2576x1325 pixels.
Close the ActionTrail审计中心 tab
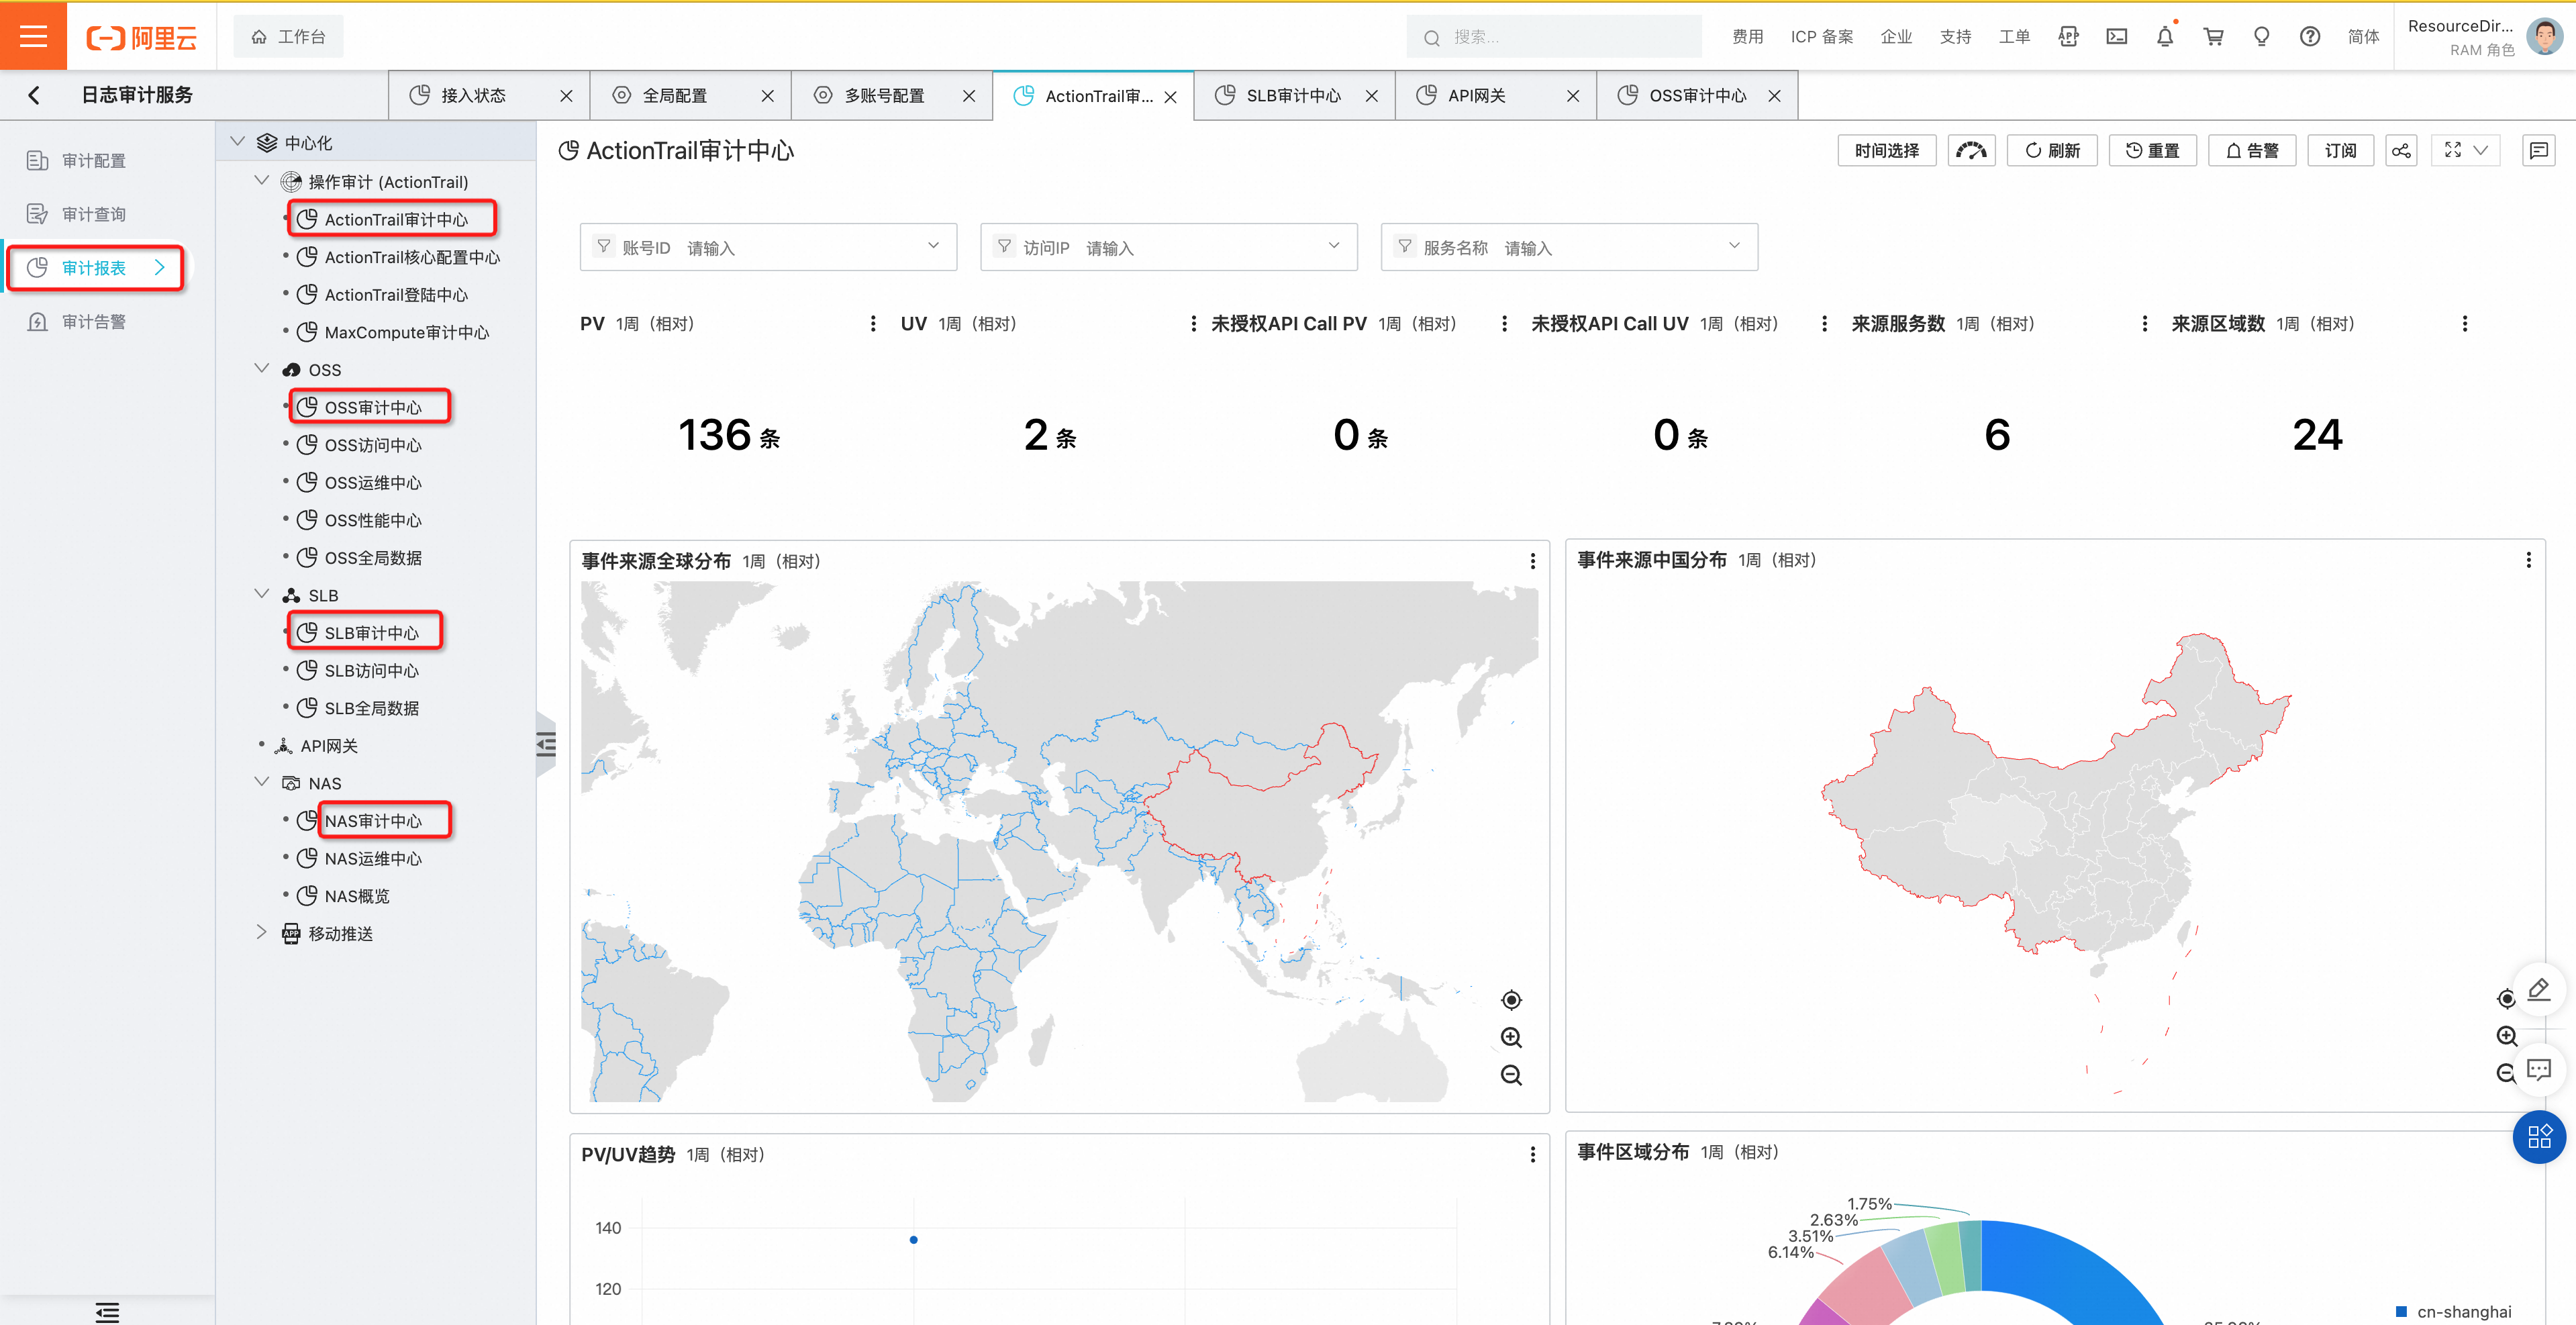pos(1170,97)
